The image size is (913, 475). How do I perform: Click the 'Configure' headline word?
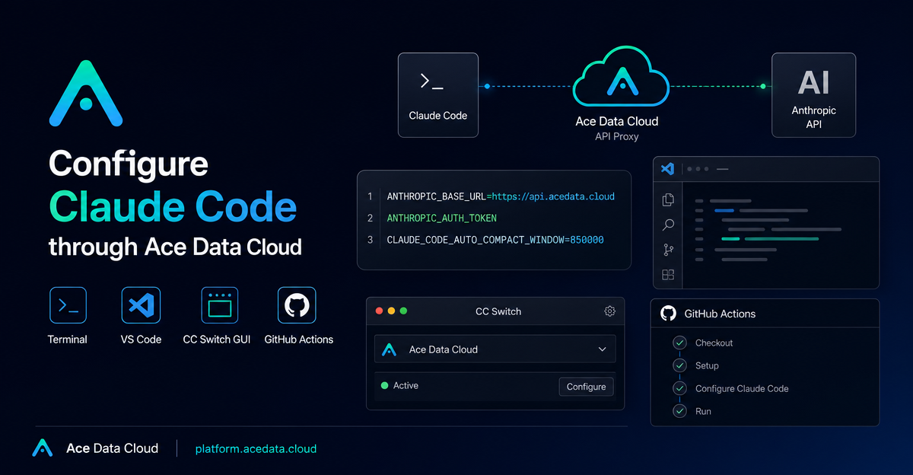pos(129,165)
